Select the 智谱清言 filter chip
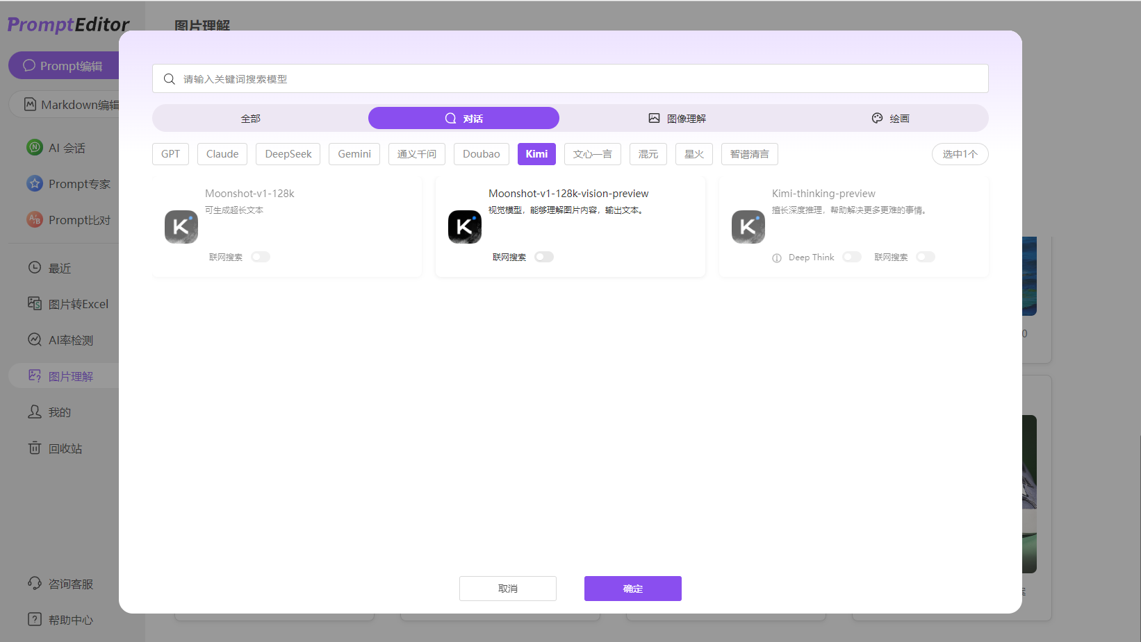The width and height of the screenshot is (1141, 642). [x=749, y=153]
